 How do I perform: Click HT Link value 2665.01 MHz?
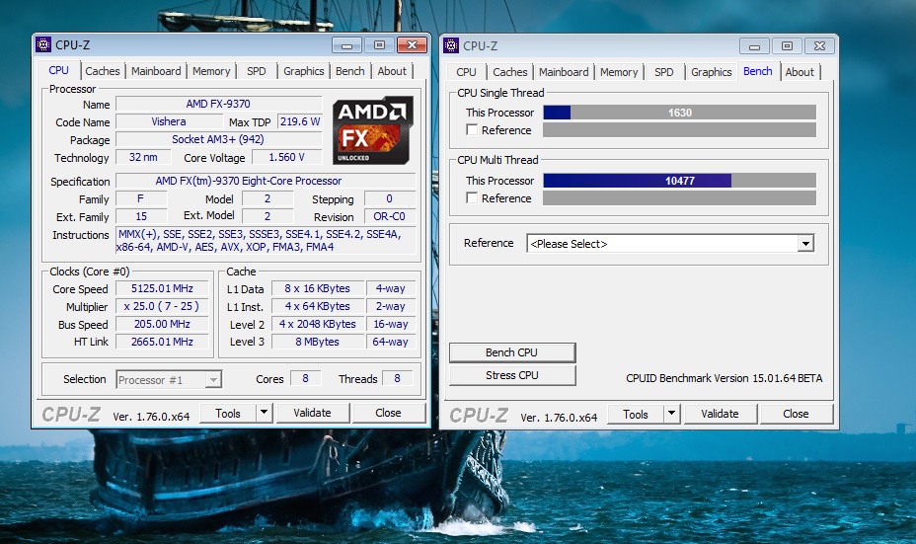pos(162,342)
